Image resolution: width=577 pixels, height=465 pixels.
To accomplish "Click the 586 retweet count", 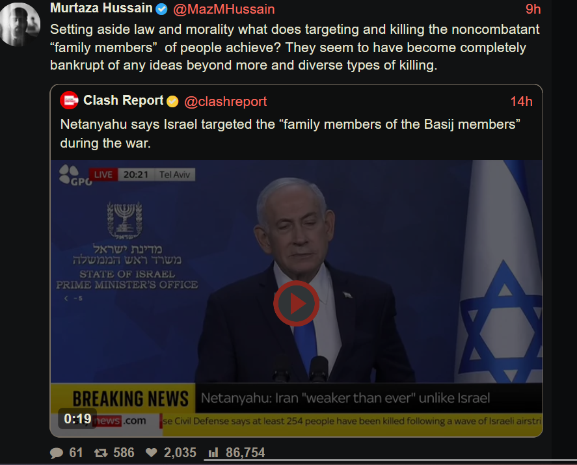I will coord(124,453).
